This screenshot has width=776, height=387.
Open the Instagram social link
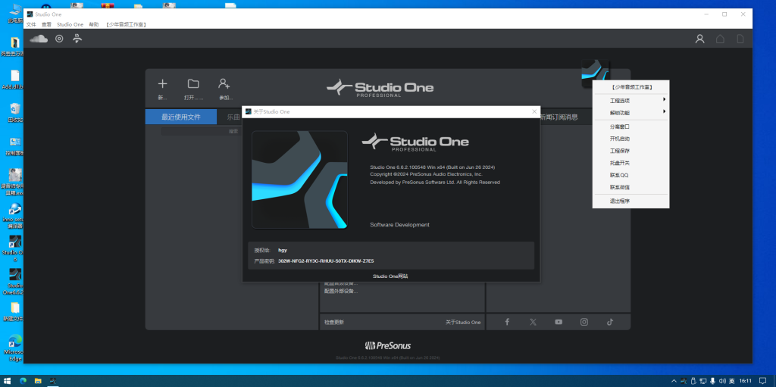pos(584,322)
